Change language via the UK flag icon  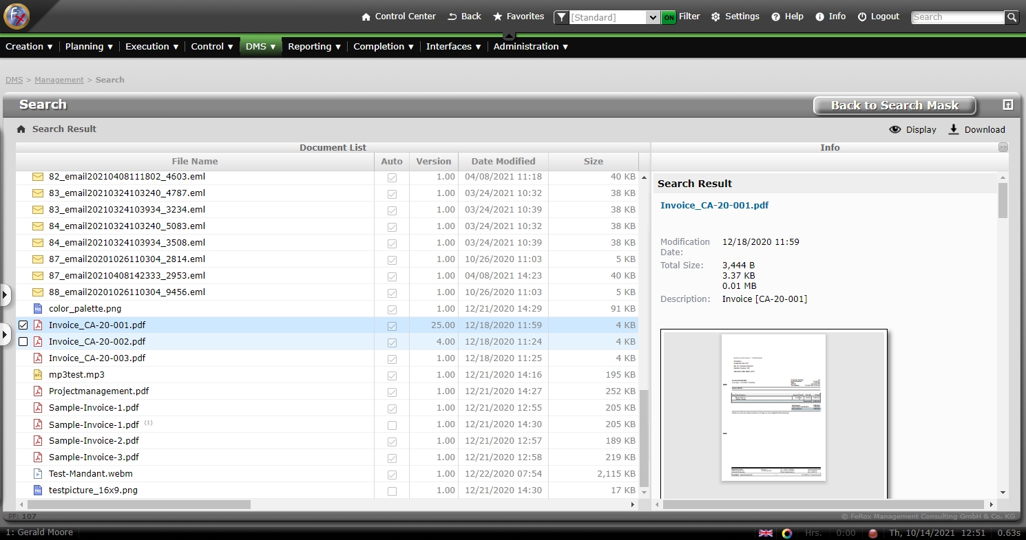coord(765,533)
